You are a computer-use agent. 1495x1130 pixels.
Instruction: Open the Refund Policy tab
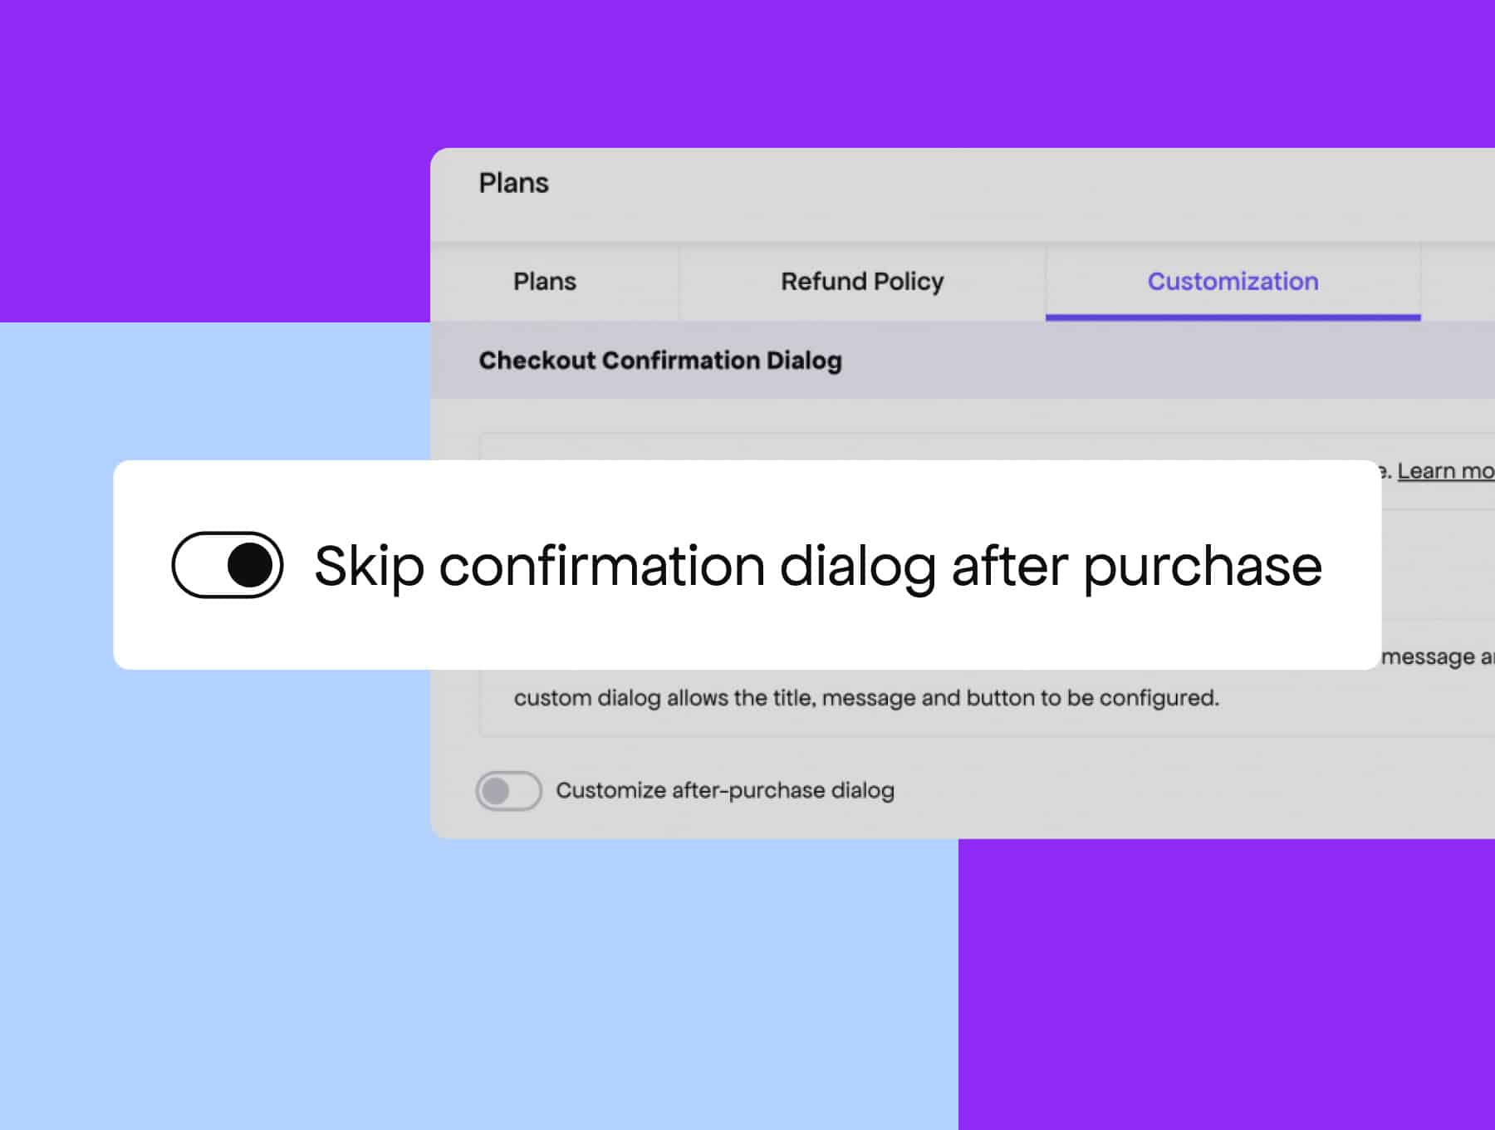tap(861, 282)
